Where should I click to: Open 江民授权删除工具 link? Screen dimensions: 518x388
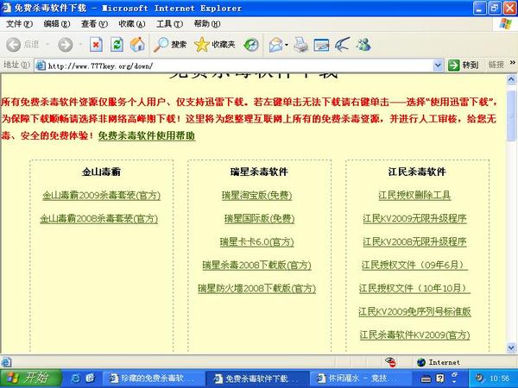(x=414, y=195)
